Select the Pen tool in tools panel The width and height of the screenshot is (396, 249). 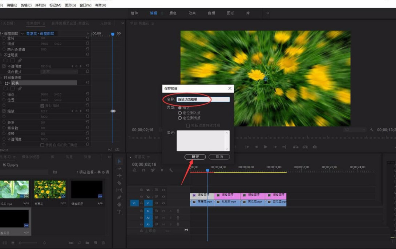[119, 197]
